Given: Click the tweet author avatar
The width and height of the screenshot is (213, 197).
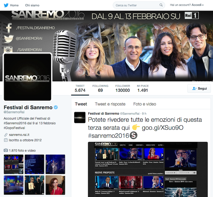Looking at the screenshot, I should [x=80, y=117].
